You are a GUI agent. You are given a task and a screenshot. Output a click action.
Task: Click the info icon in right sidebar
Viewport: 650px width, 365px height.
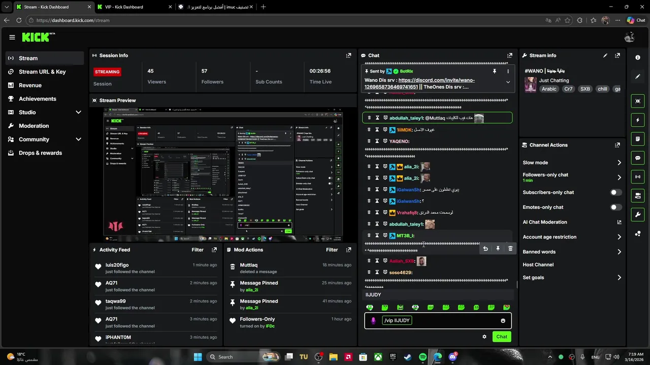pos(638,57)
